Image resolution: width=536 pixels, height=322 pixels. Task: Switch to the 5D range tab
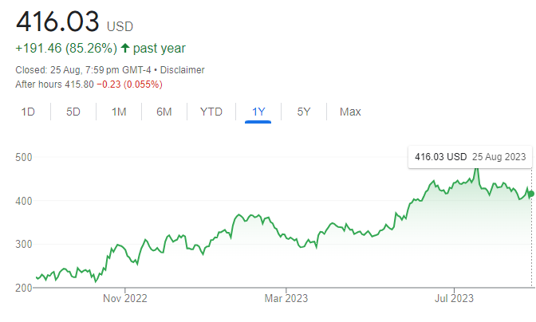pyautogui.click(x=73, y=112)
